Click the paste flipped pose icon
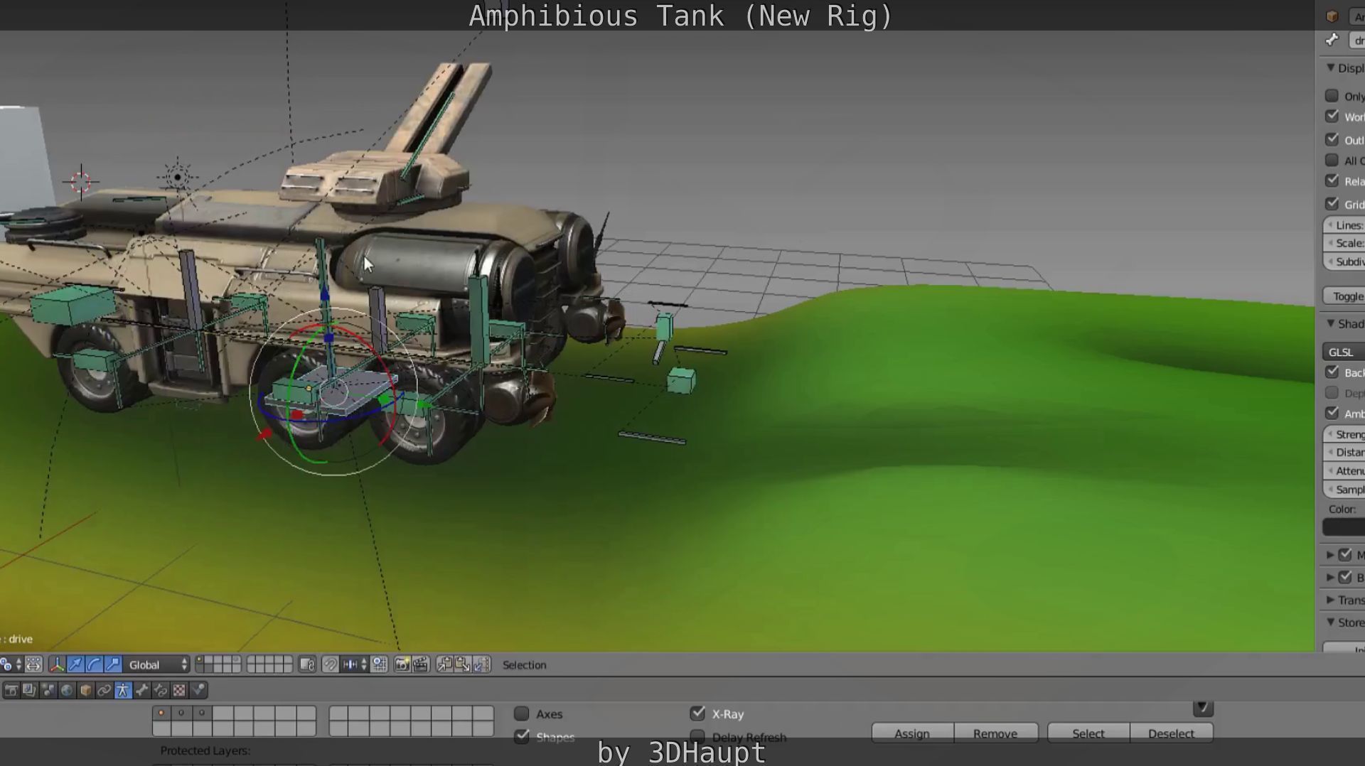1365x766 pixels. tap(481, 665)
